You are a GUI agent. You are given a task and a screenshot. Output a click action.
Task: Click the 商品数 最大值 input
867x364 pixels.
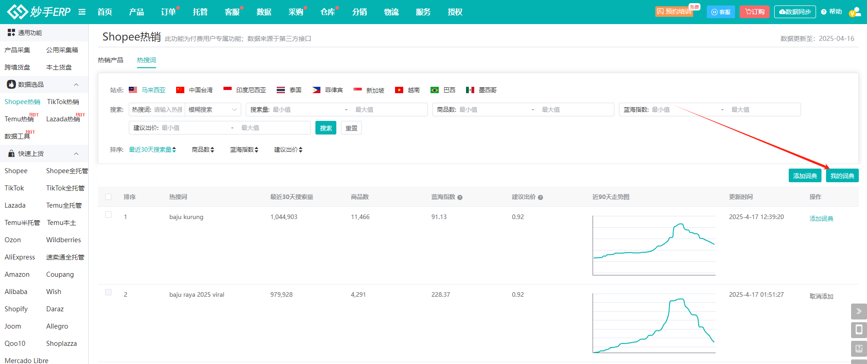[576, 110]
